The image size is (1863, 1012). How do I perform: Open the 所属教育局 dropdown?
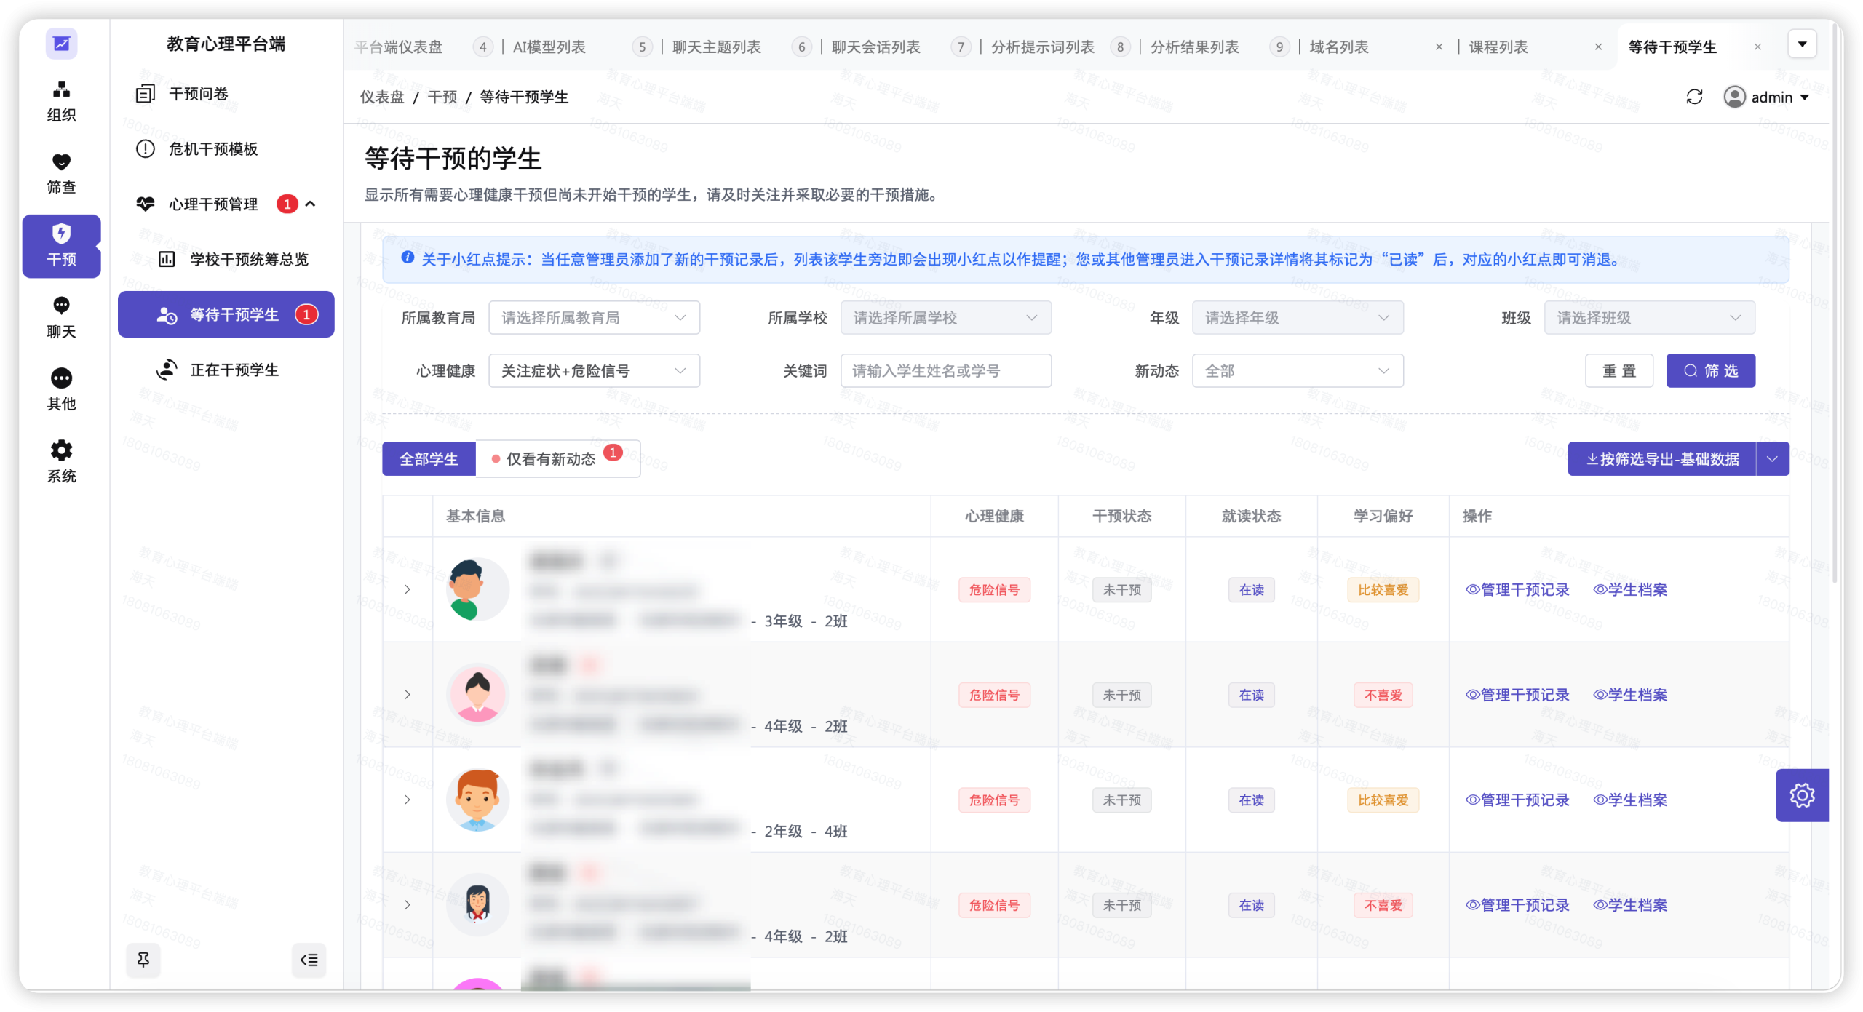click(594, 317)
